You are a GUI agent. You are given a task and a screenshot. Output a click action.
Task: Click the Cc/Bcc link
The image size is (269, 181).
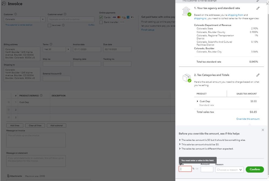91,25
